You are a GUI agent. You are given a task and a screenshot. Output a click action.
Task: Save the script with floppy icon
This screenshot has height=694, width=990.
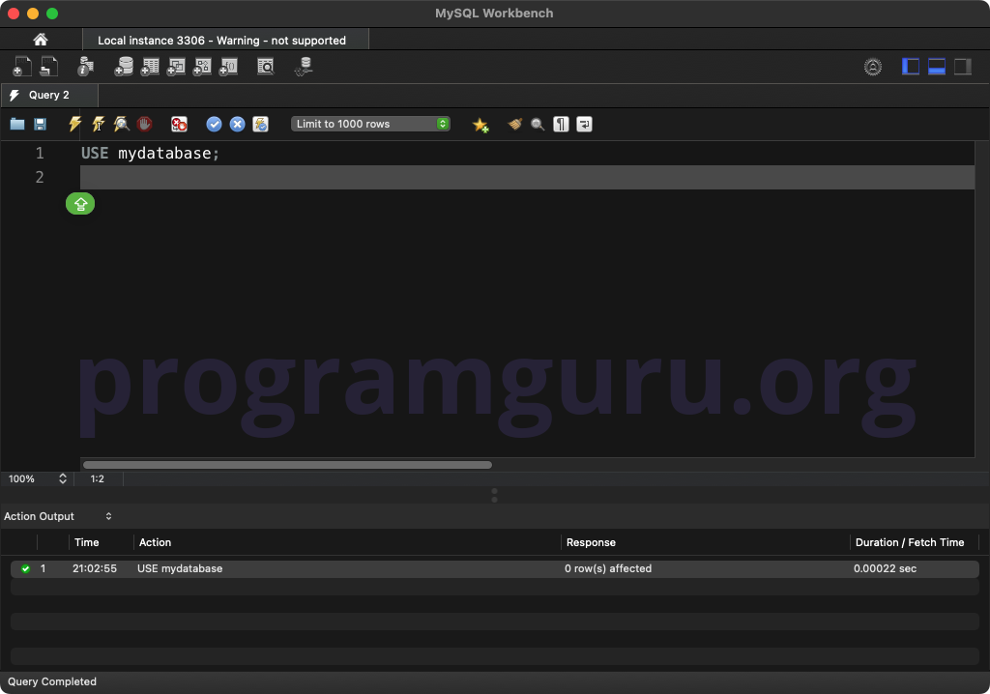pyautogui.click(x=40, y=124)
